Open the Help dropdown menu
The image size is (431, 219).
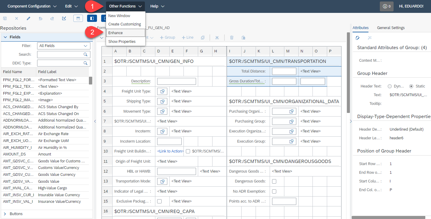157,6
